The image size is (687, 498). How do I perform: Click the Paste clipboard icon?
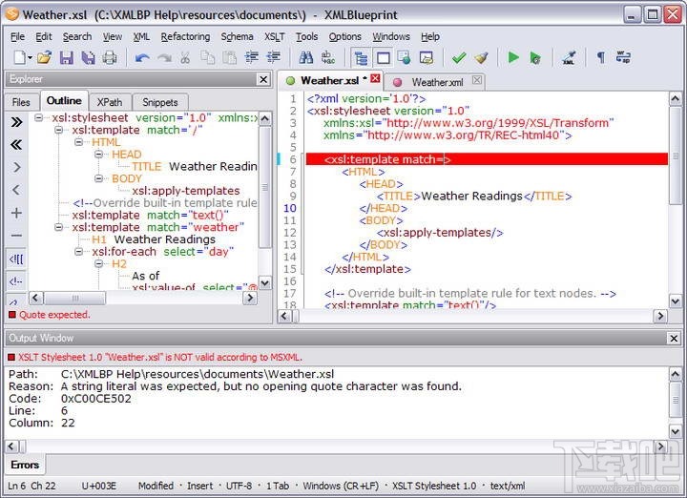pos(229,57)
